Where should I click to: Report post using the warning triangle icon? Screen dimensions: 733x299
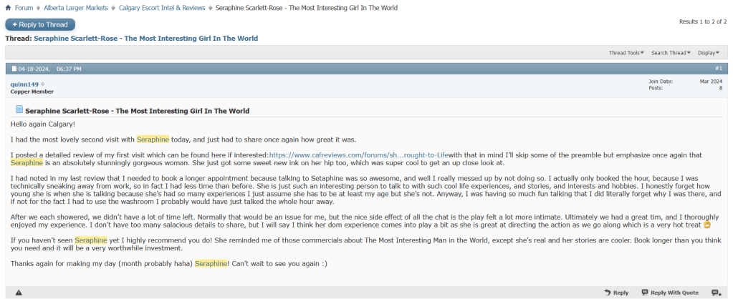(19, 293)
